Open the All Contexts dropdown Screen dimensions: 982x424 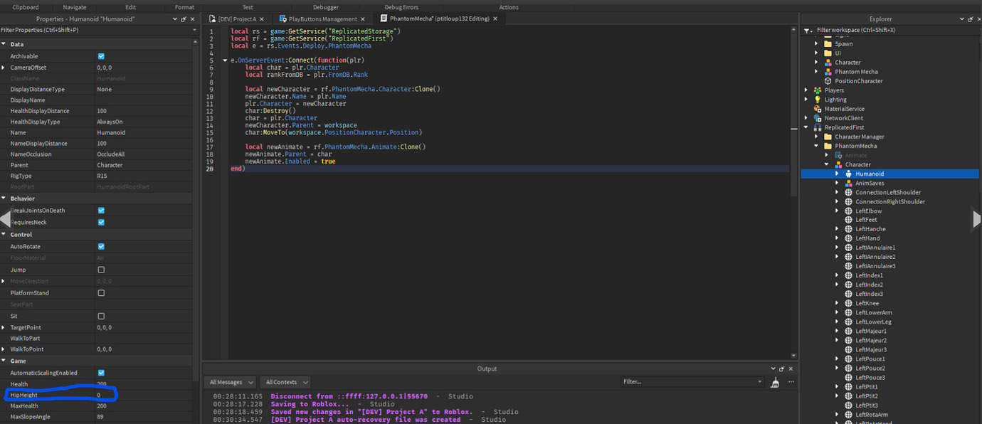pos(285,382)
